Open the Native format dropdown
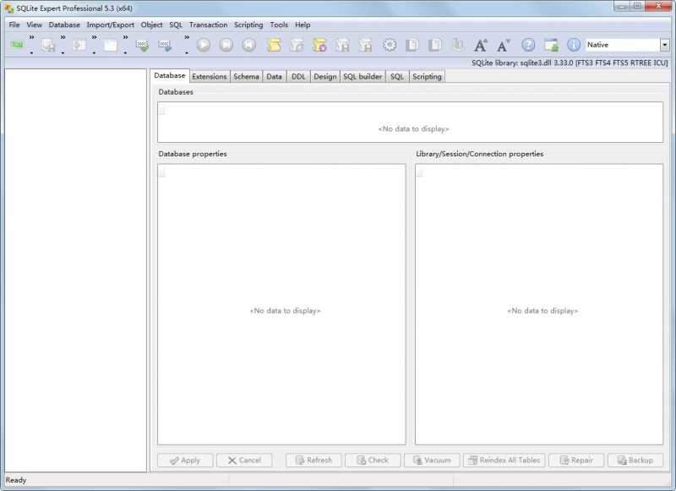 pos(666,45)
